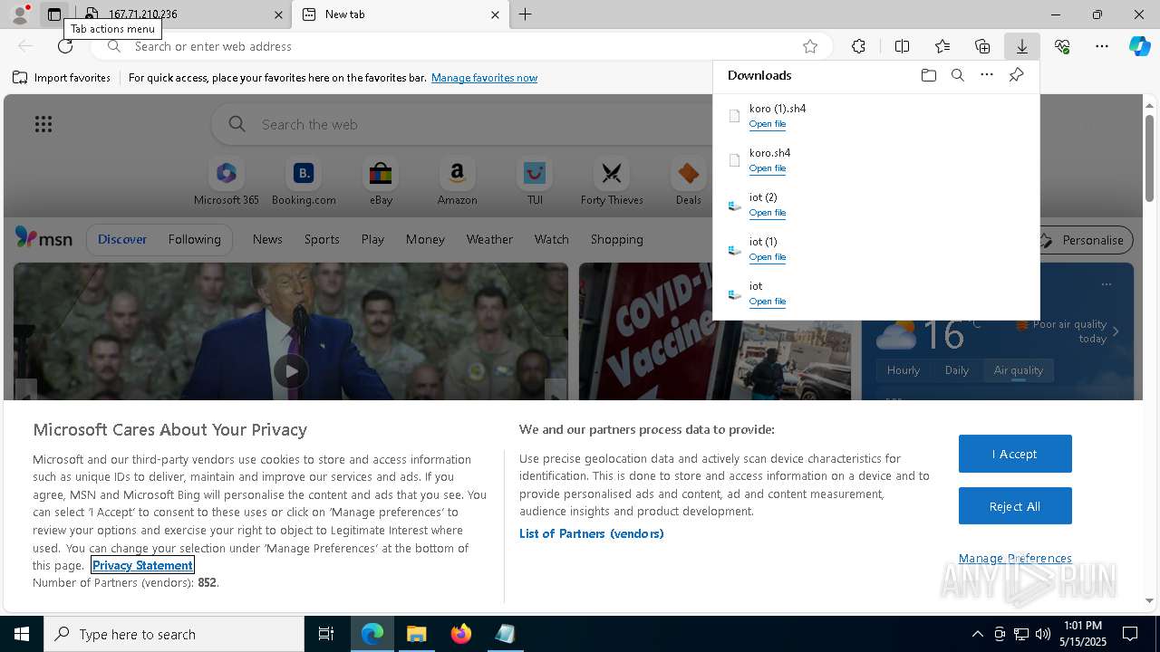Open the TUI shortcut
The height and width of the screenshot is (652, 1160).
click(x=535, y=182)
